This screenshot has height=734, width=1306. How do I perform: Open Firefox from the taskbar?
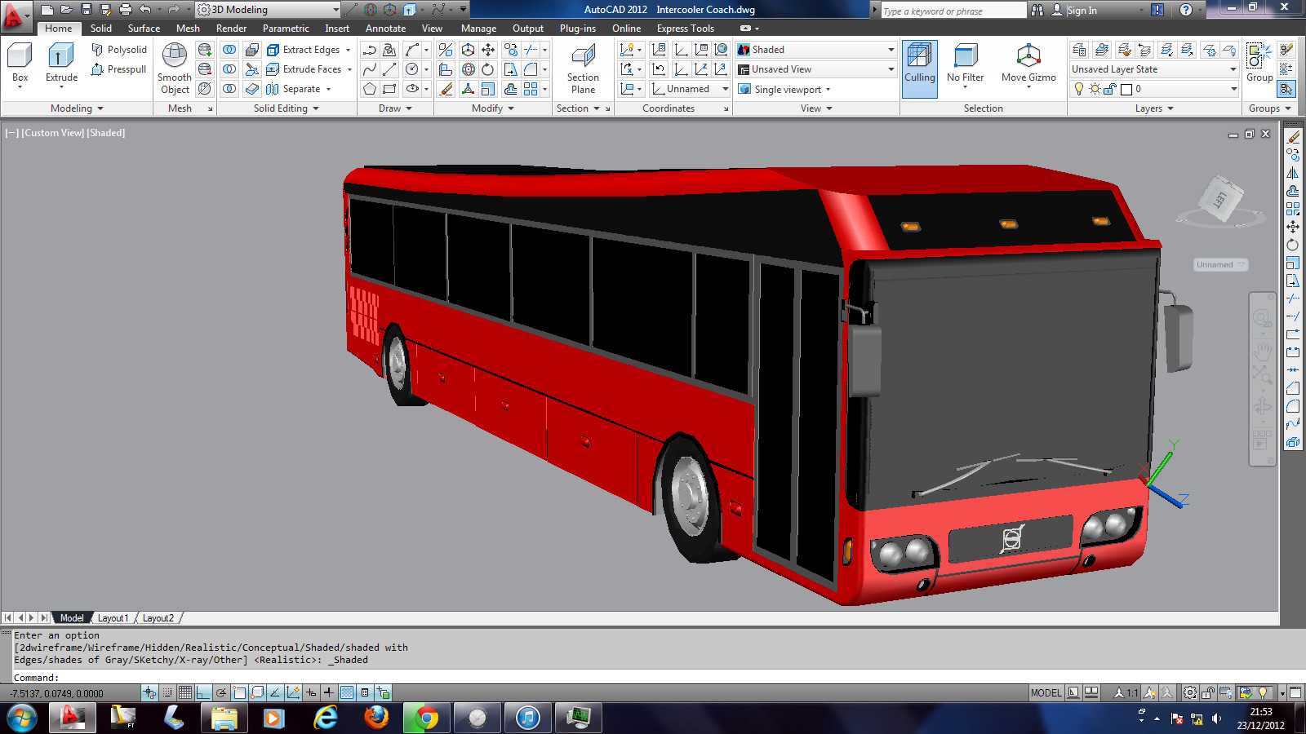pos(376,718)
